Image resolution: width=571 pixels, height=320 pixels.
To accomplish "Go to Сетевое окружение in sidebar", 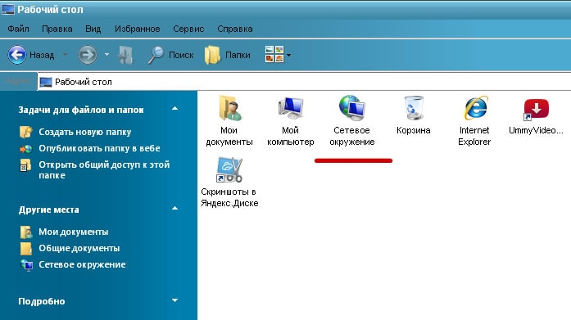I will click(x=82, y=264).
